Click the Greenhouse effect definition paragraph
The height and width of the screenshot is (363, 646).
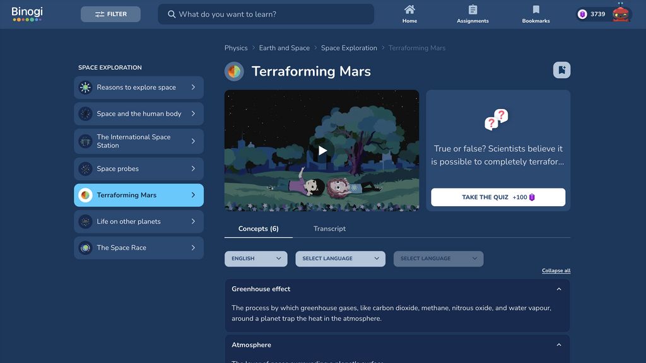tap(391, 313)
